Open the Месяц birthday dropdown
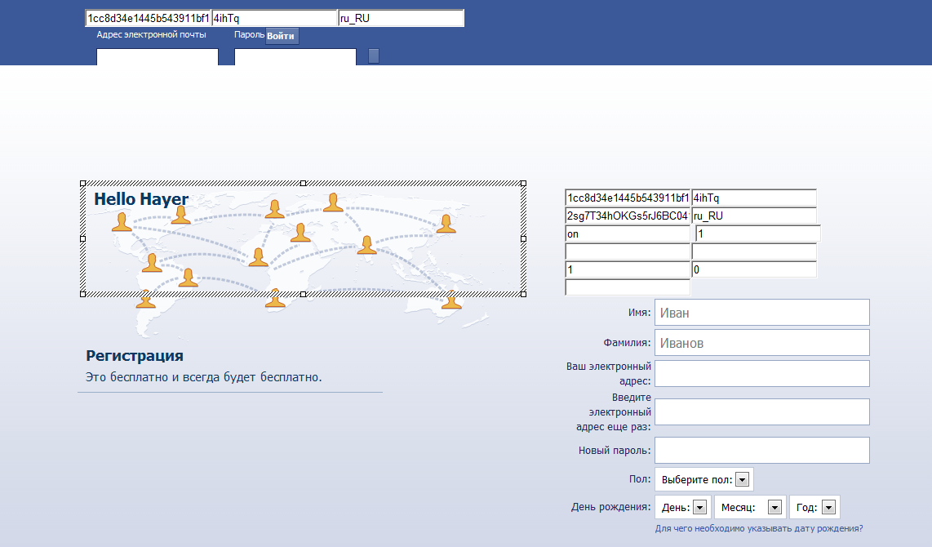The height and width of the screenshot is (547, 932). coord(750,507)
